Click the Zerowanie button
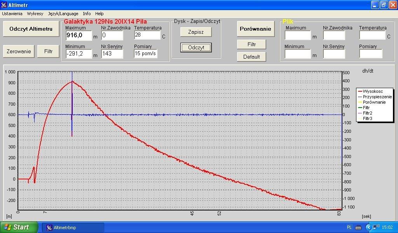 [19, 51]
